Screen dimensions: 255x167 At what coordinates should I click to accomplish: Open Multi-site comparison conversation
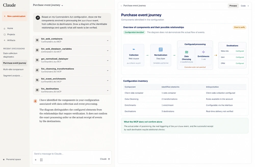[x=13, y=69]
